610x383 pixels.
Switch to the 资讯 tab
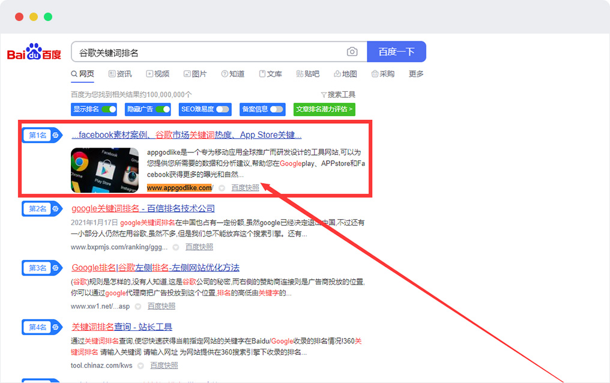point(120,74)
